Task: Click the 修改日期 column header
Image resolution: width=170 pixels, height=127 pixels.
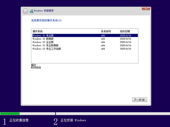Action: tap(128, 31)
